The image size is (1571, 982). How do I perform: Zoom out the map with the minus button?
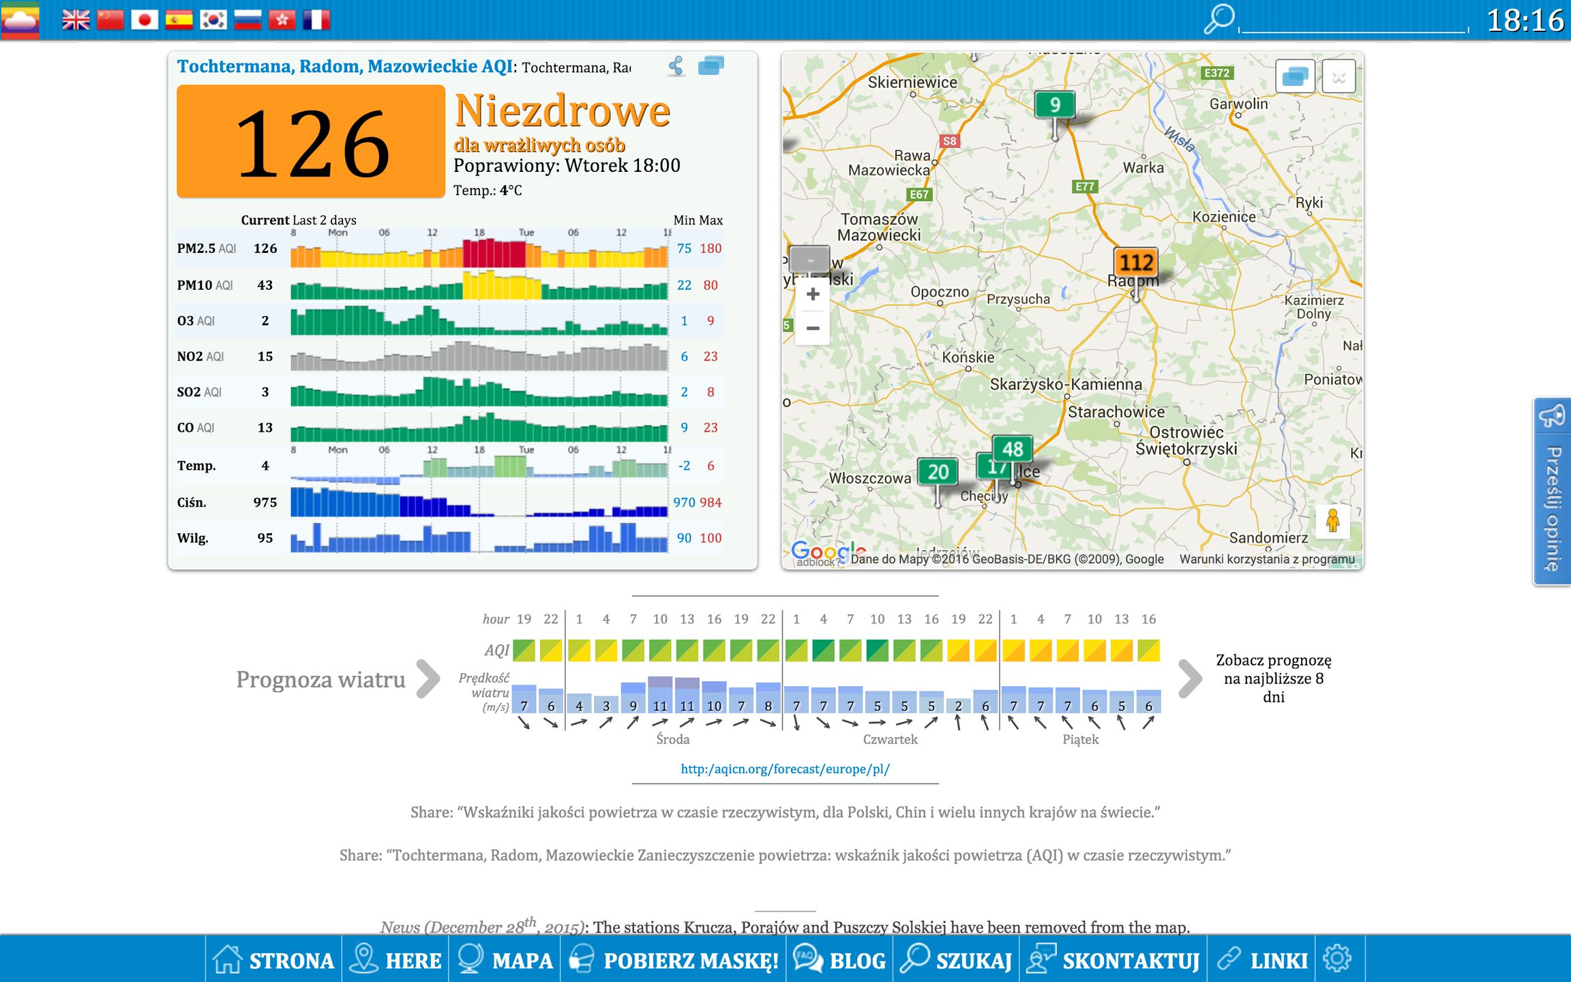pos(813,328)
